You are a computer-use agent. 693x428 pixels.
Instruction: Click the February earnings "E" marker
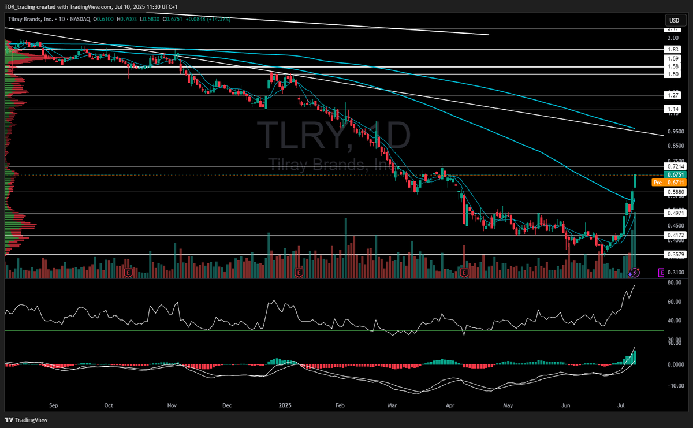coord(299,271)
